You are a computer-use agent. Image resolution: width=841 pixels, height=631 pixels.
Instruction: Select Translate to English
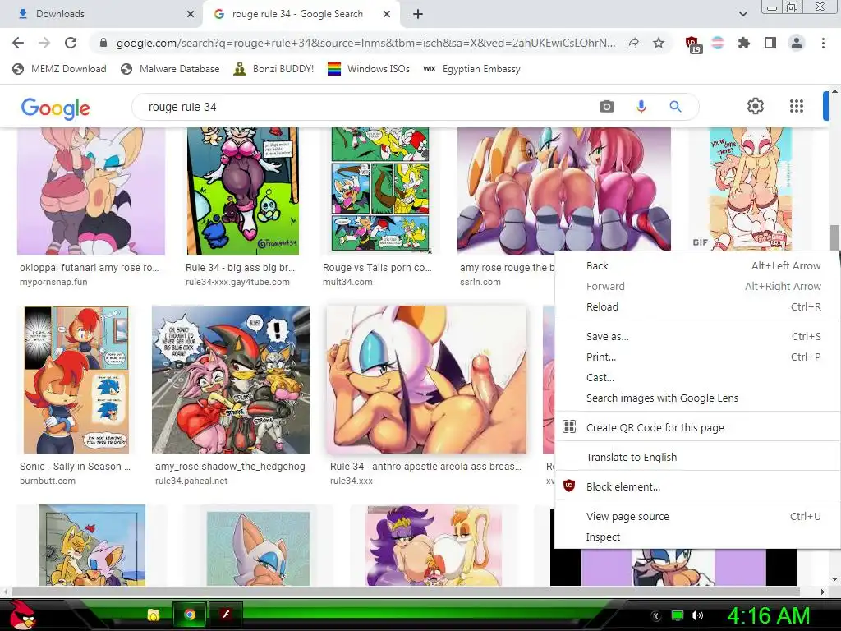(698, 457)
